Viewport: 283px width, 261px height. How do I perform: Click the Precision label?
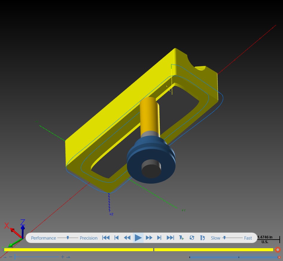(89, 238)
